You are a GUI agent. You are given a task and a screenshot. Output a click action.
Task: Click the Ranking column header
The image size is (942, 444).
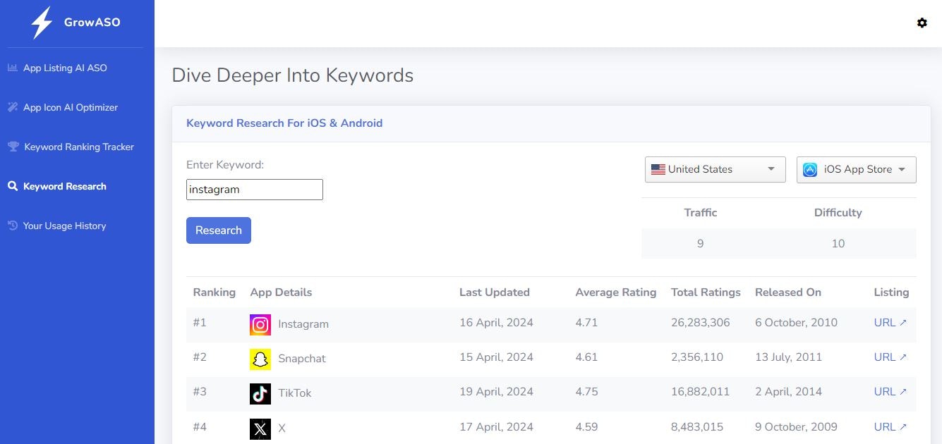click(215, 292)
